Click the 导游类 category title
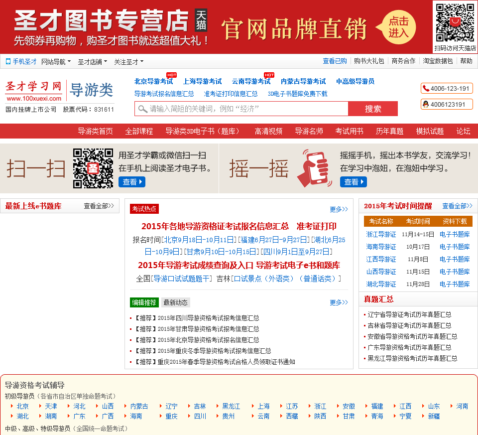Screen dimensions: 478x435 click(x=92, y=91)
